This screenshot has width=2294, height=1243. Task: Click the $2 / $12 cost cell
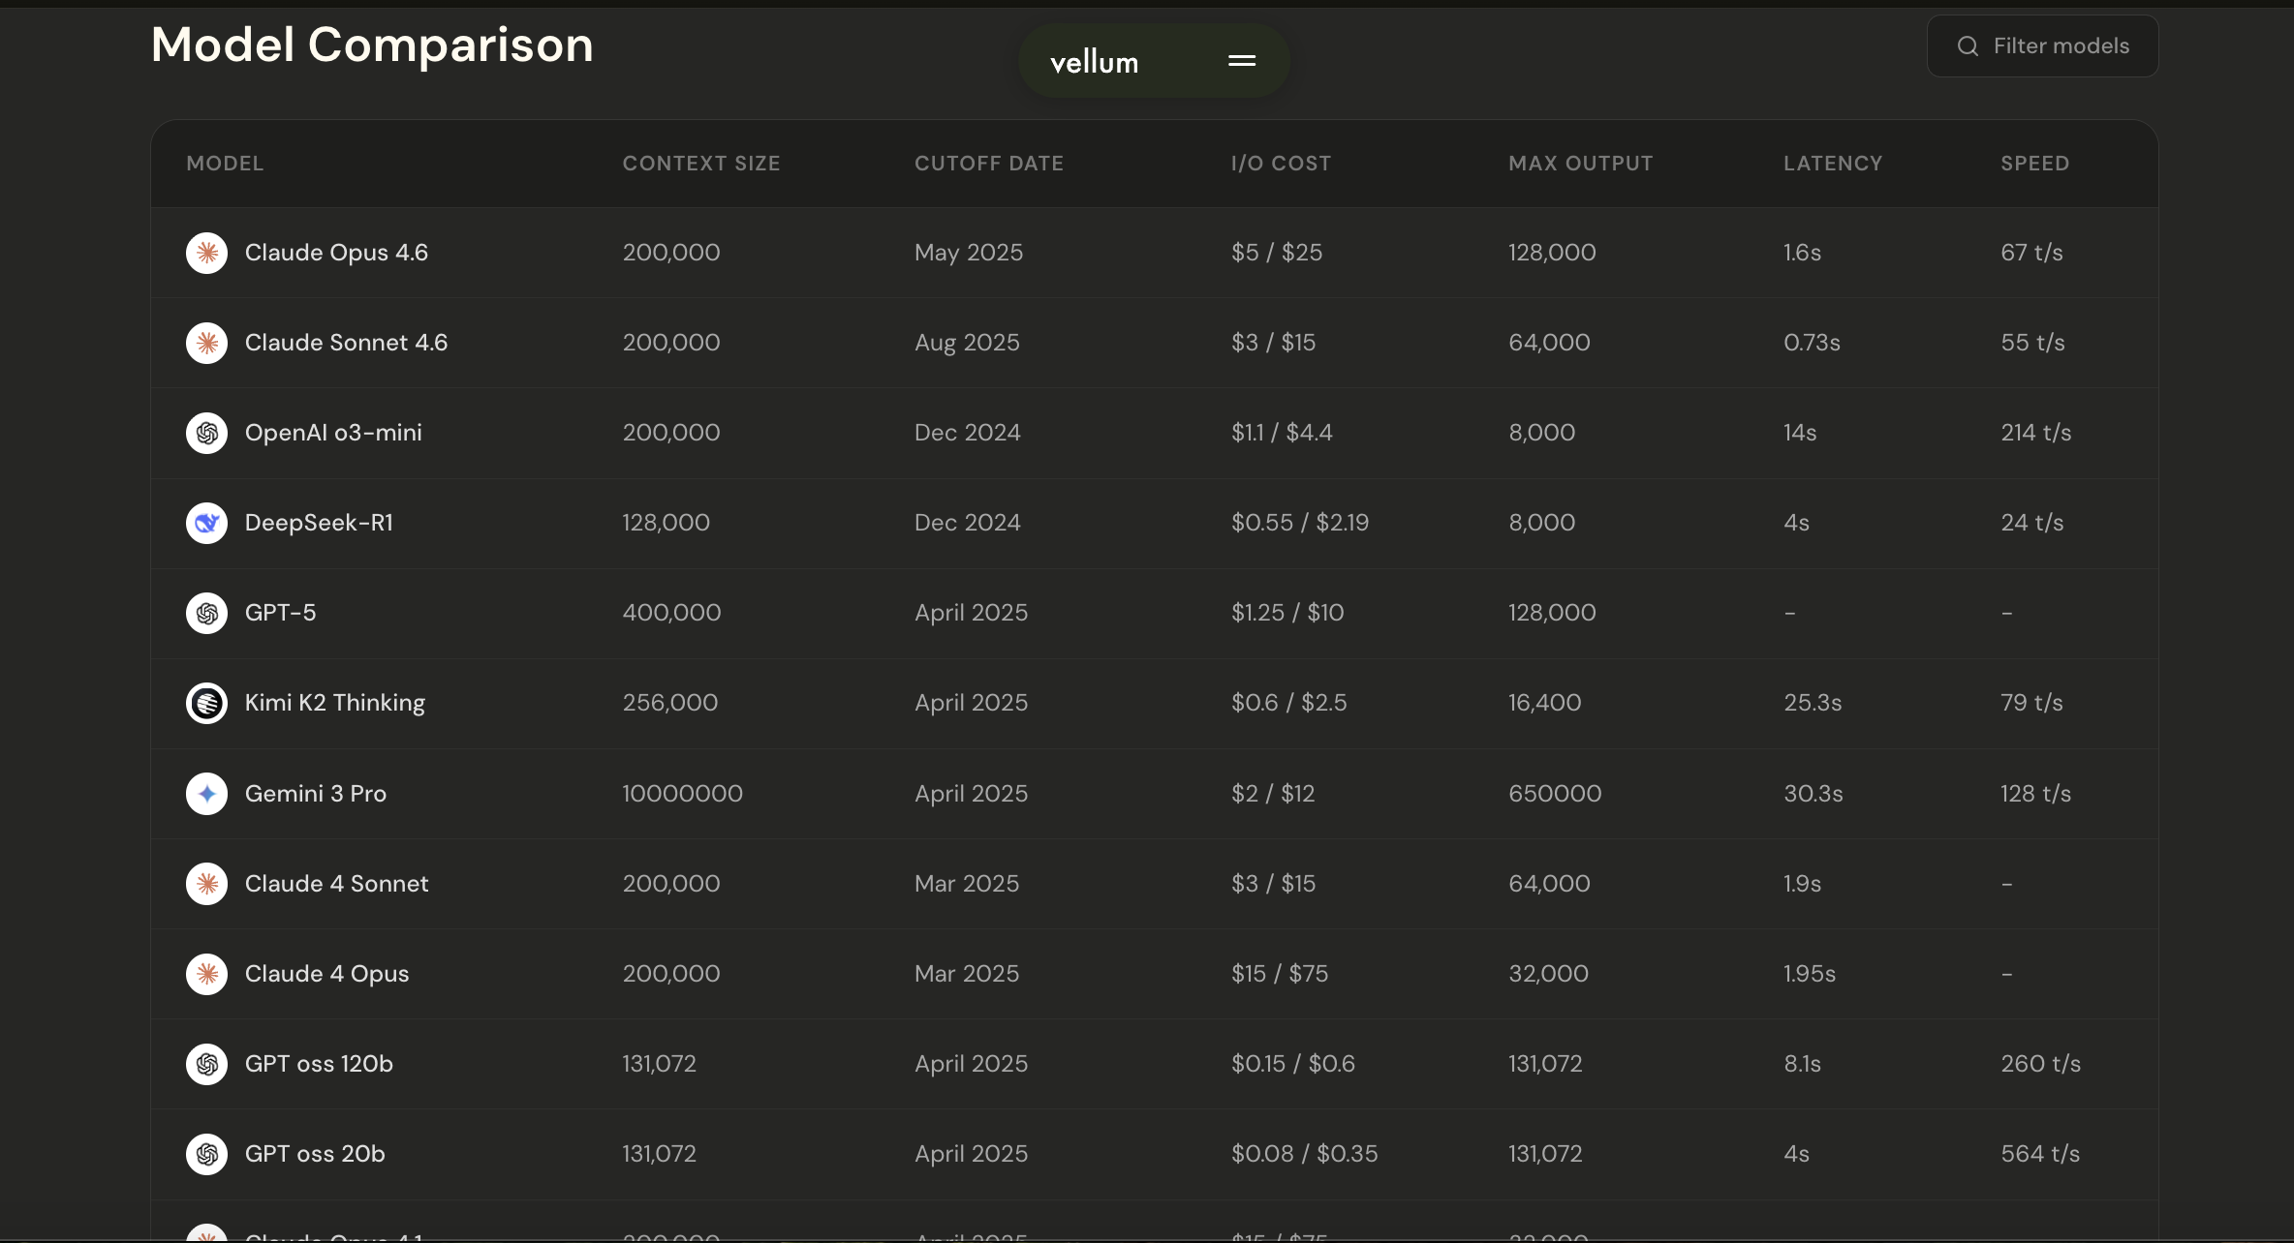[1273, 794]
